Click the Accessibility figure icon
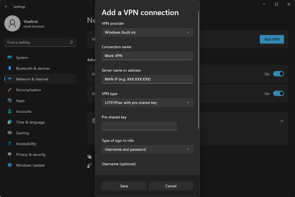 coord(10,144)
